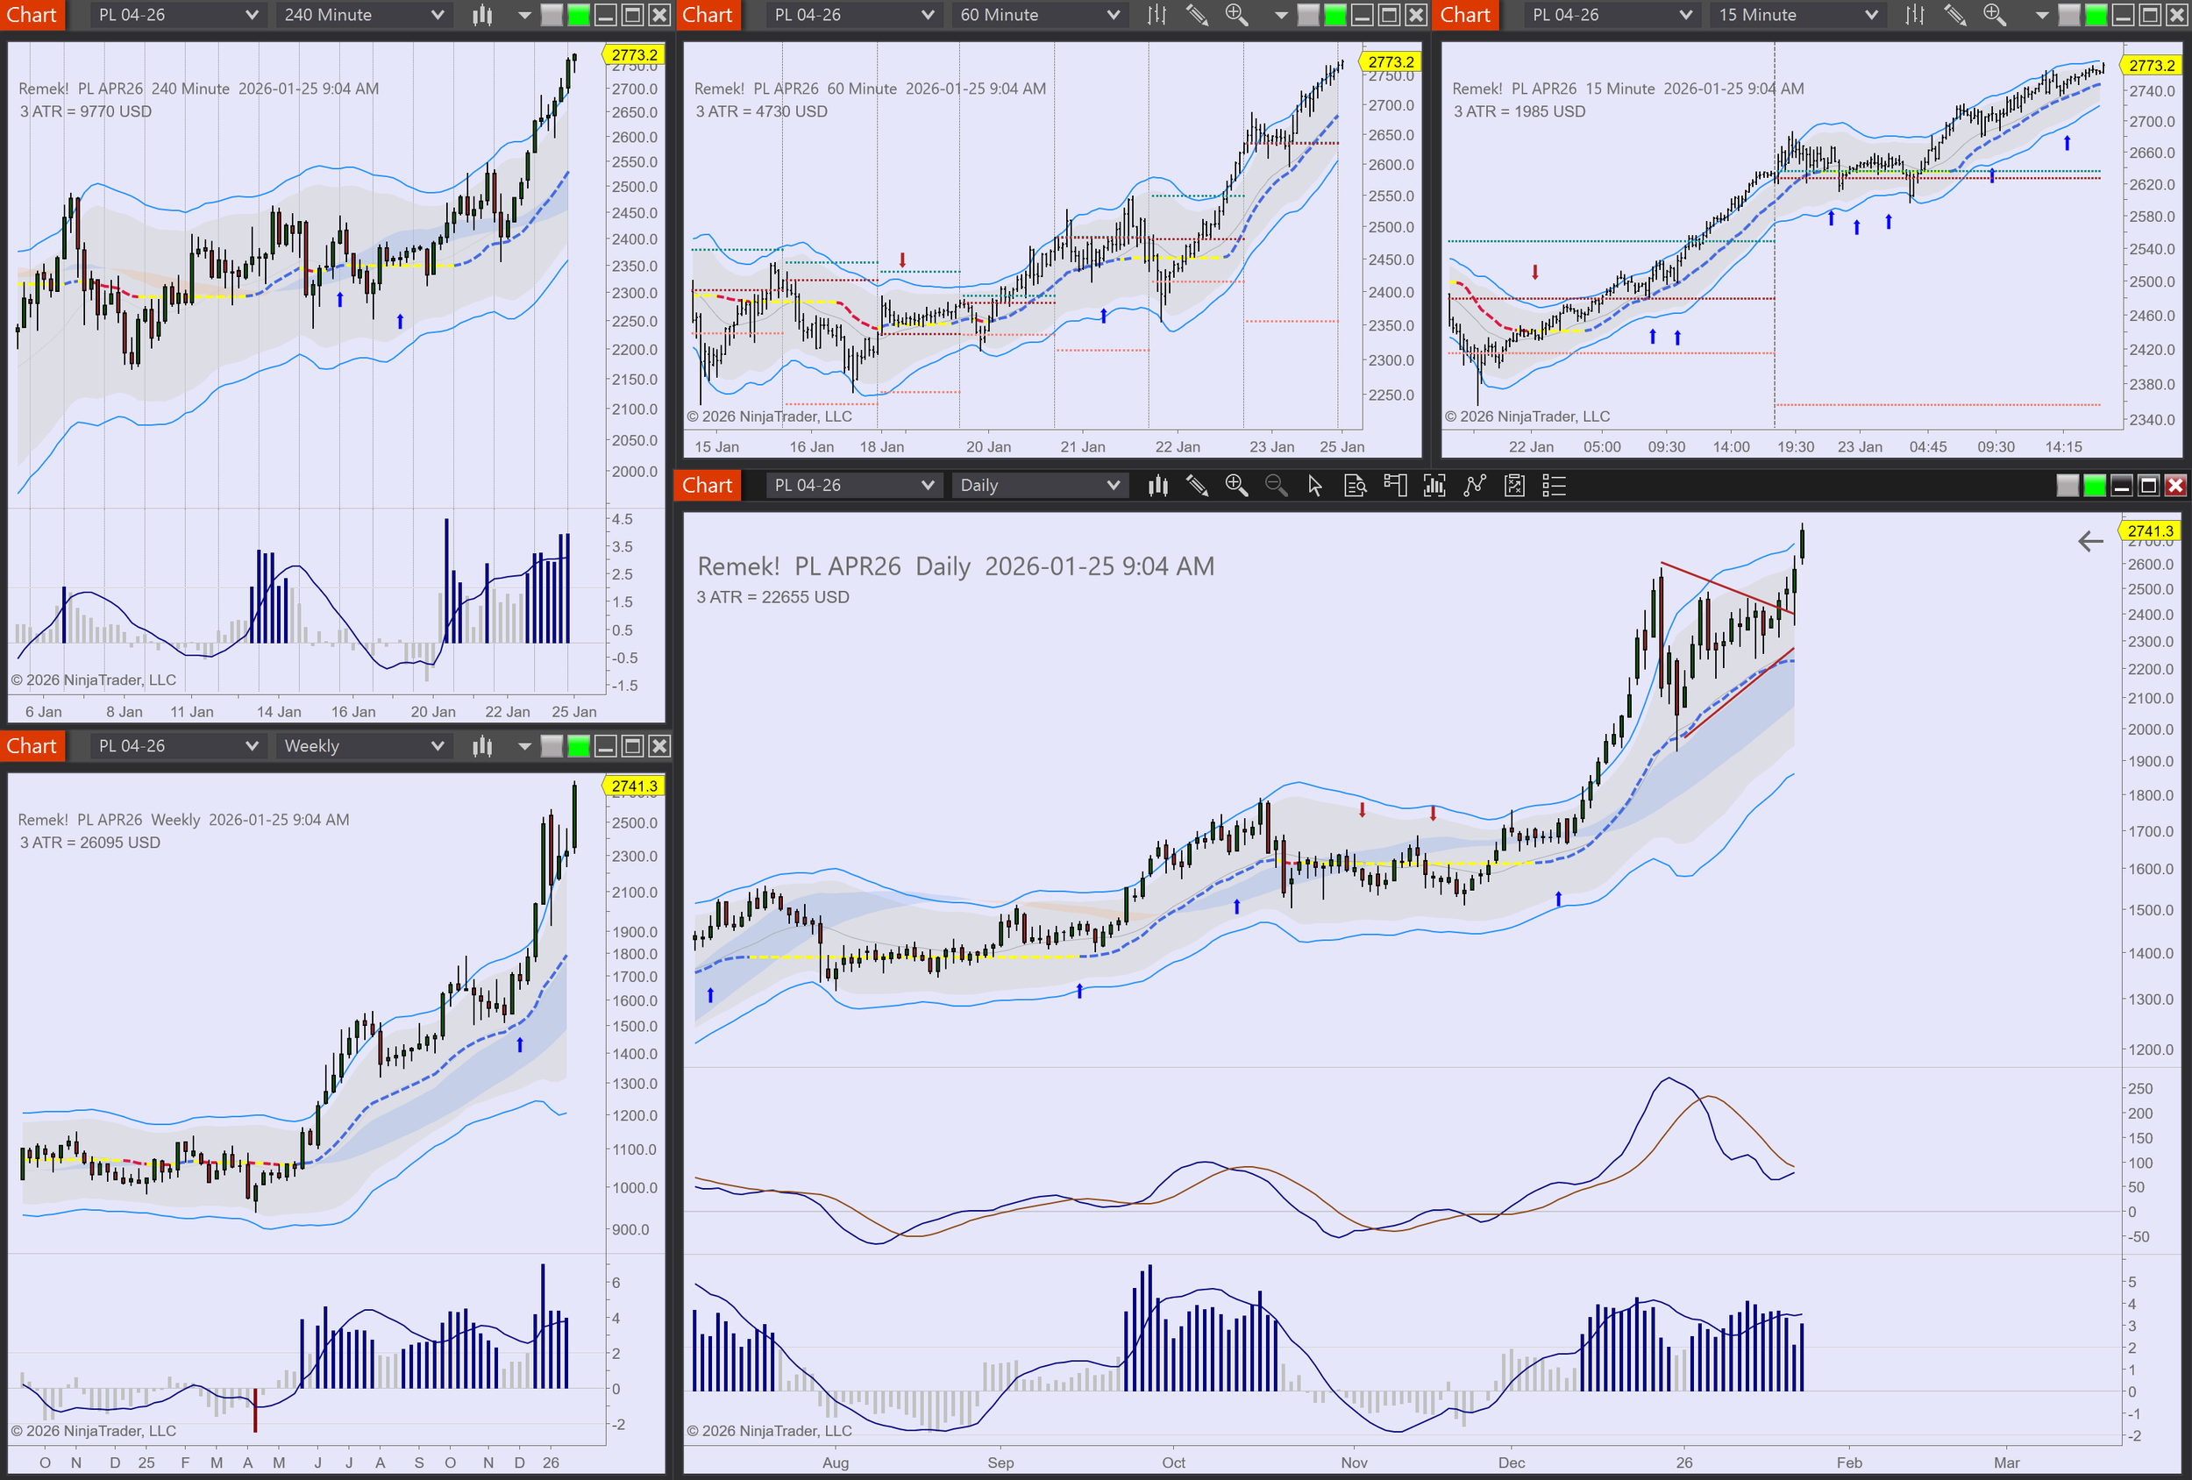Open Properties list icon in Daily toolbar
2192x1480 pixels.
[x=1553, y=486]
